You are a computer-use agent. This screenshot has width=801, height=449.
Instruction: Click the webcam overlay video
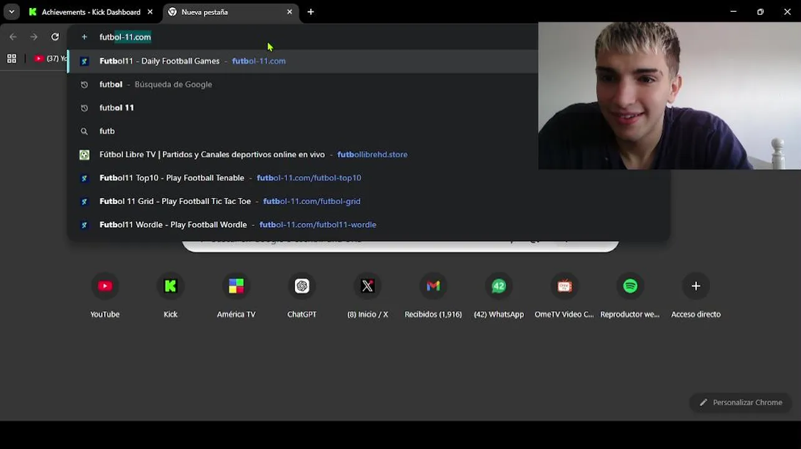coord(669,96)
